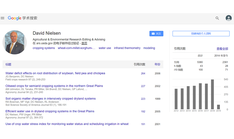Sort publications by 年份 column
This screenshot has height=139, width=234.
pos(157,64)
